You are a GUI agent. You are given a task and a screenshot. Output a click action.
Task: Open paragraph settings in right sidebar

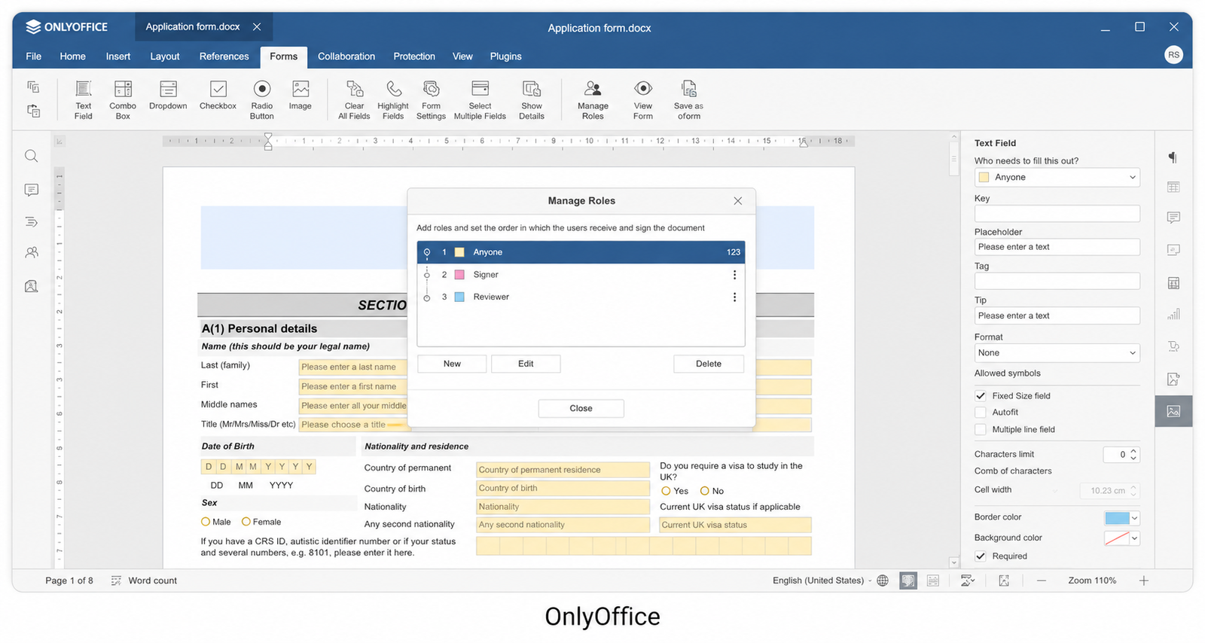coord(1173,157)
